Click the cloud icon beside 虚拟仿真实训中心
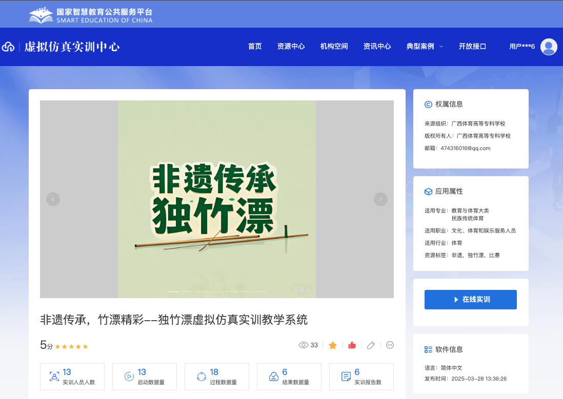This screenshot has width=563, height=399. click(8, 47)
